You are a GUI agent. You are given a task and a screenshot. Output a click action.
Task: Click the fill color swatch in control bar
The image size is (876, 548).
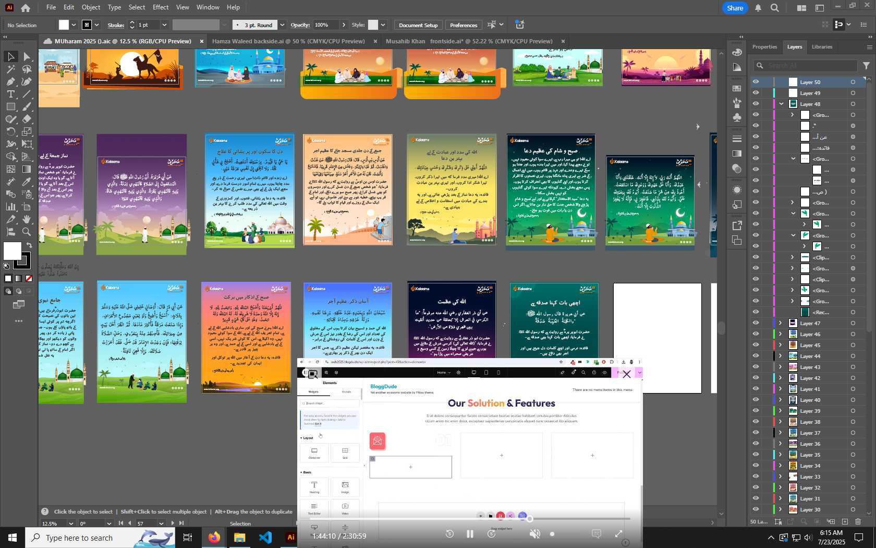[64, 25]
